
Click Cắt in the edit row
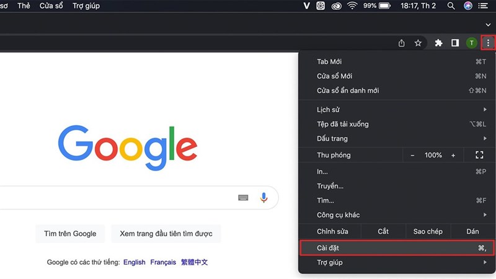(383, 231)
